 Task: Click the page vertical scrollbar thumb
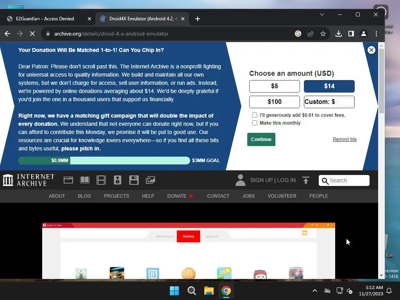(381, 81)
